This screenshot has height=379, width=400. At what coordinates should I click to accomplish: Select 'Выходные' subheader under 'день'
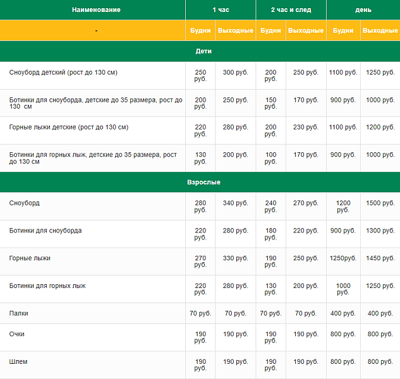pyautogui.click(x=380, y=30)
